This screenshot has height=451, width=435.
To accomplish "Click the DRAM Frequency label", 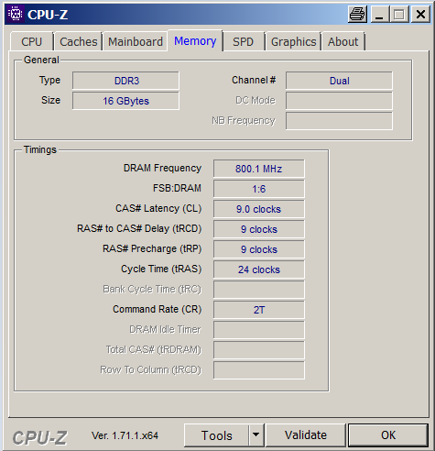I will [162, 168].
